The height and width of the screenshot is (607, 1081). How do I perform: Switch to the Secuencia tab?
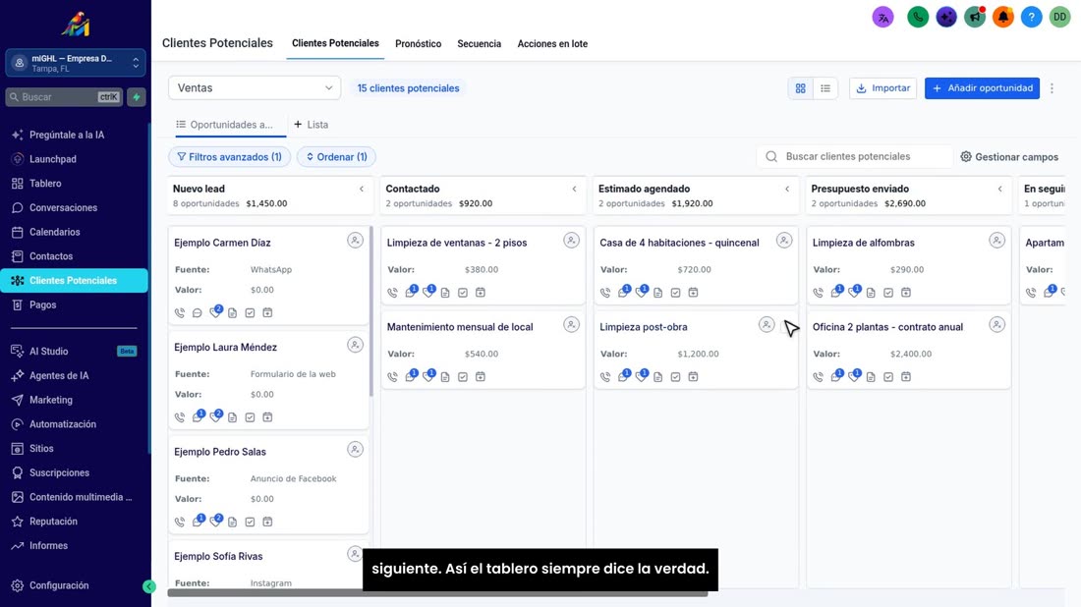pos(480,43)
